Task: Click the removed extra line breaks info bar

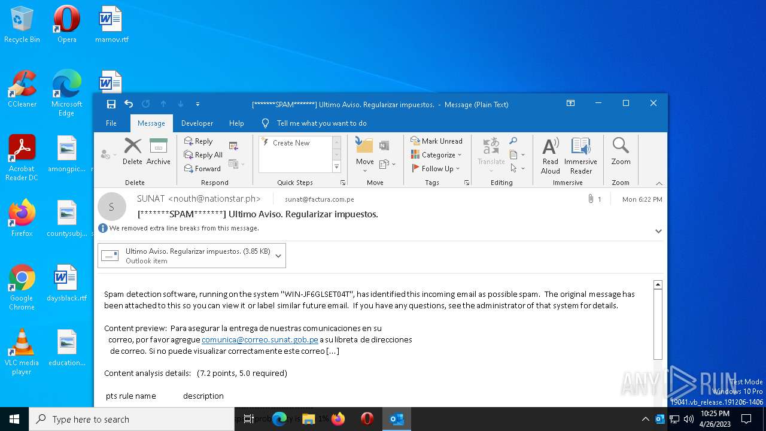Action: [180, 228]
